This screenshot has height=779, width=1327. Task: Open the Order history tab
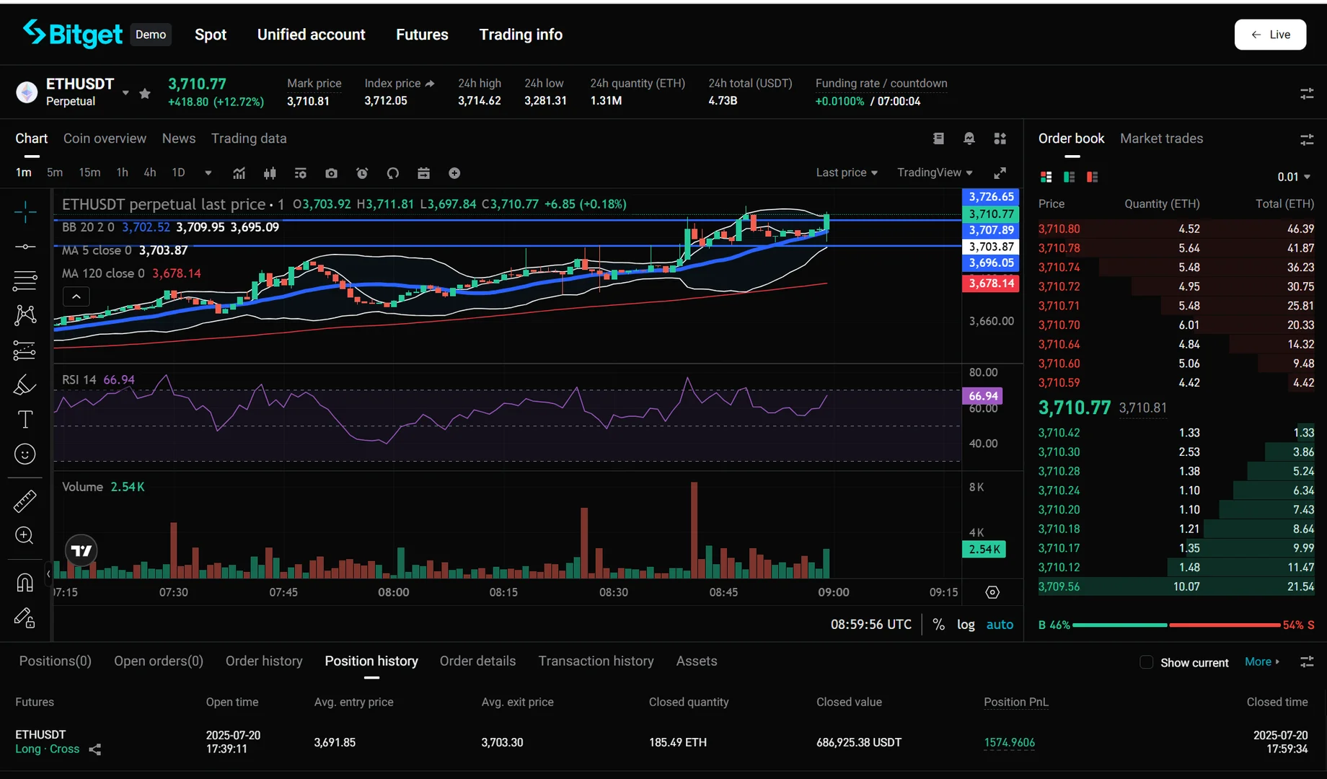tap(264, 661)
